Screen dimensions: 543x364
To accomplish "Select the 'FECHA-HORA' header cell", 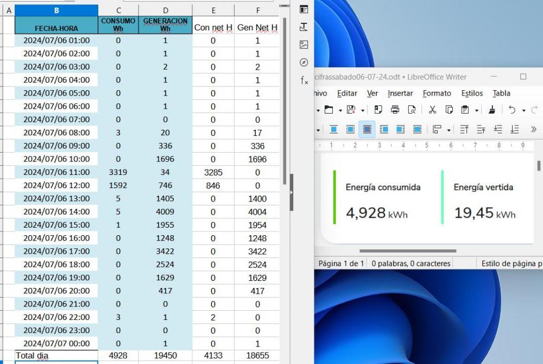I will coord(56,25).
